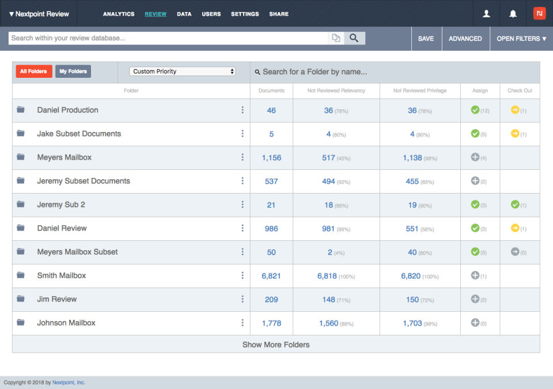Click the user profile icon
This screenshot has width=553, height=389.
(486, 14)
